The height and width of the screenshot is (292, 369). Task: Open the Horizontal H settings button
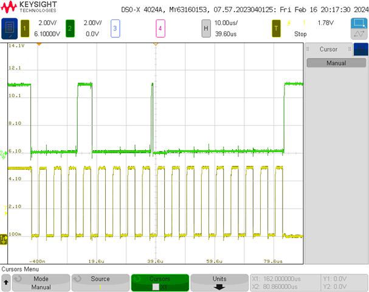coord(206,29)
